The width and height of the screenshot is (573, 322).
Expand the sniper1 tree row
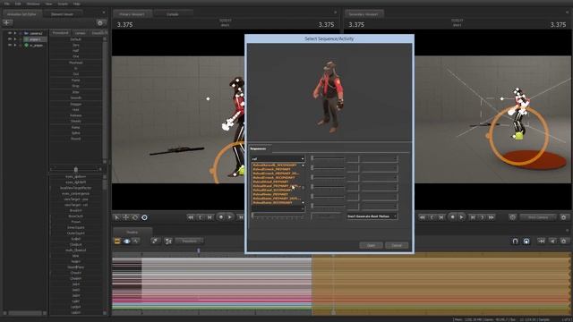pyautogui.click(x=15, y=39)
